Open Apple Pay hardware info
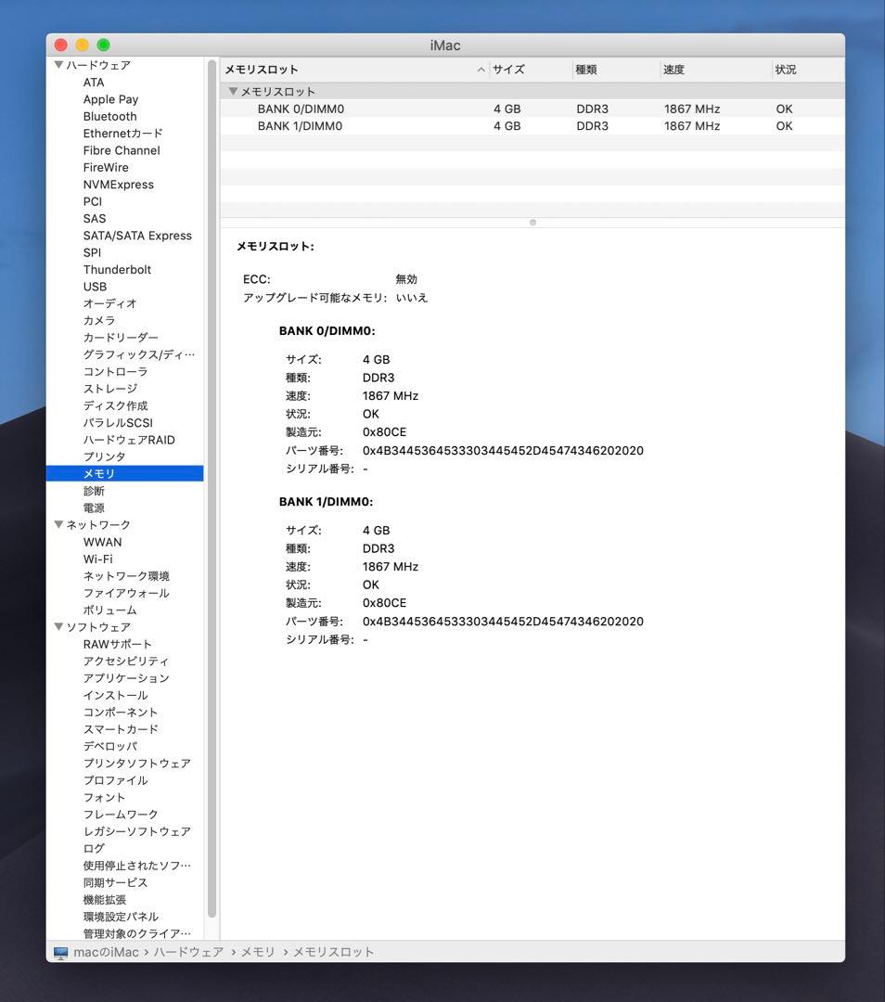885x1002 pixels. tap(110, 99)
